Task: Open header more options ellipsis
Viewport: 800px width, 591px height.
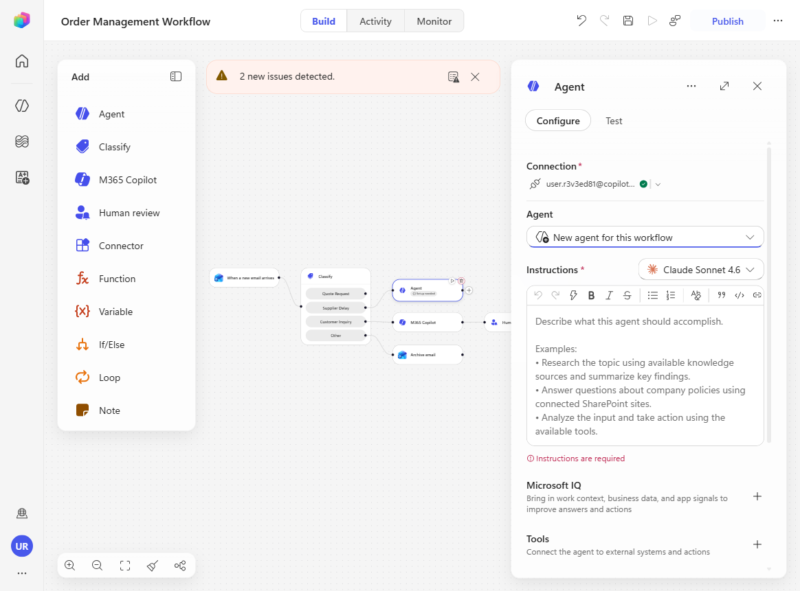Action: [777, 21]
